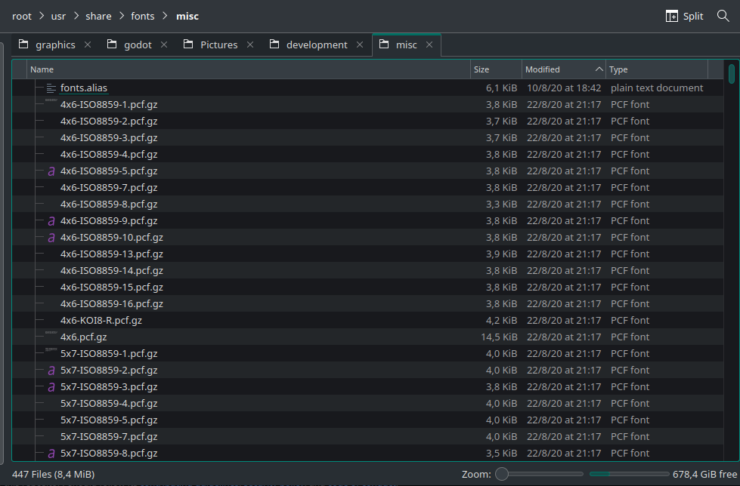Open the chevron after share in breadcrumb
This screenshot has height=486, width=740.
coord(121,16)
